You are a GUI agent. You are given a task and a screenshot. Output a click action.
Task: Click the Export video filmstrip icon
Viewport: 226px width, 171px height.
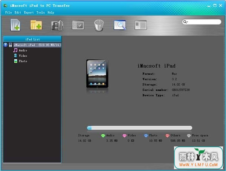tap(57, 25)
